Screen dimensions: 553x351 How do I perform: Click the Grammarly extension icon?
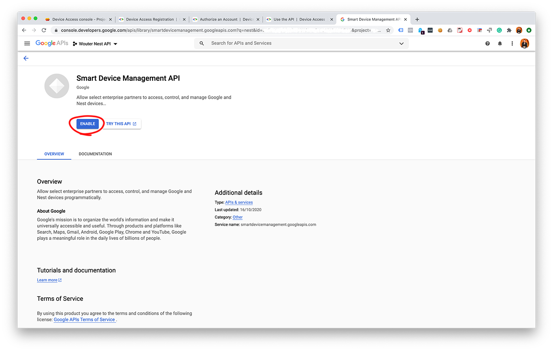(500, 30)
